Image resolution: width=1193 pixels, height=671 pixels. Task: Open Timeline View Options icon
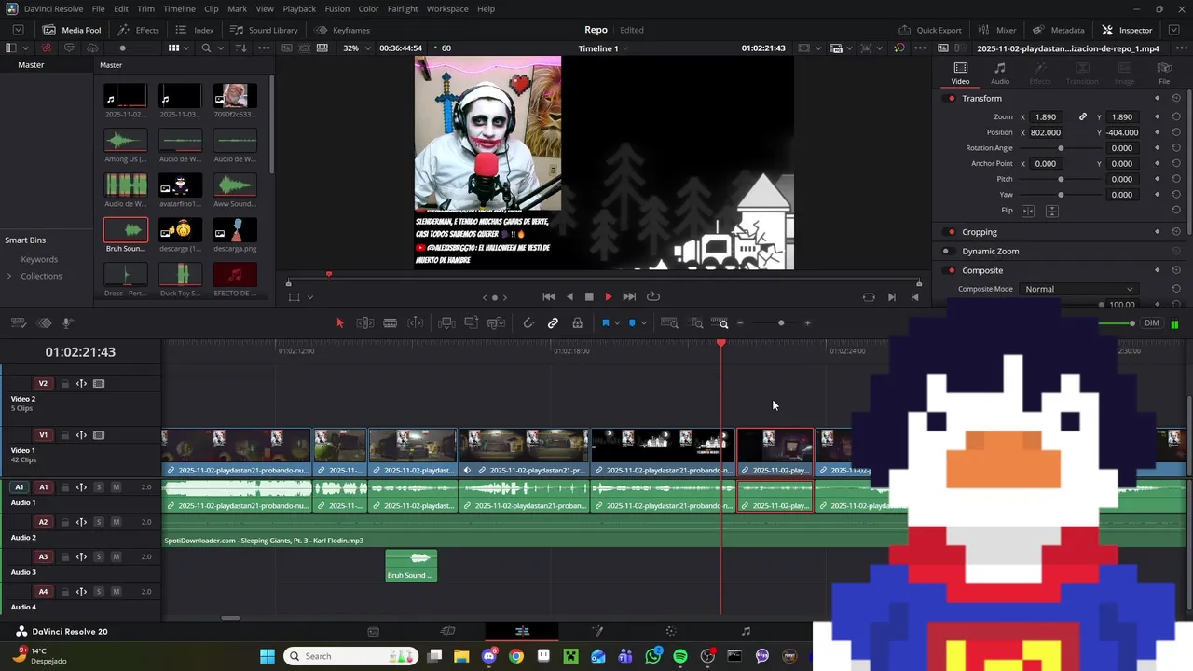[19, 323]
